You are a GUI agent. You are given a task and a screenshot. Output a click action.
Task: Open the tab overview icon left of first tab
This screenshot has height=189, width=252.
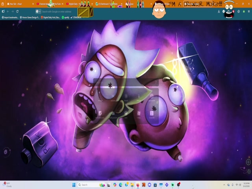point(3,4)
